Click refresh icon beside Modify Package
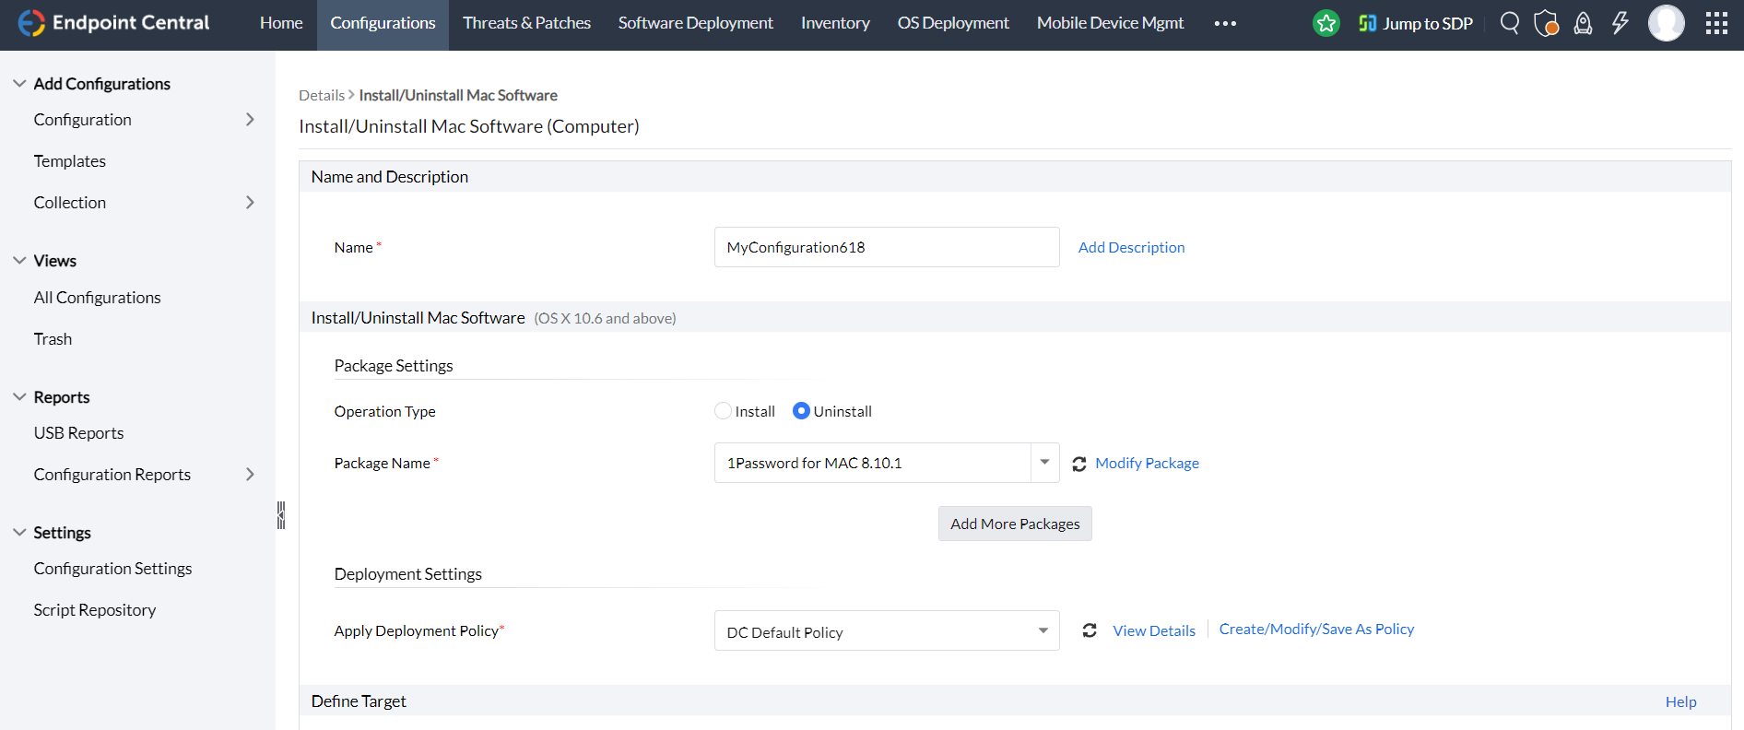The image size is (1744, 730). pyautogui.click(x=1079, y=464)
